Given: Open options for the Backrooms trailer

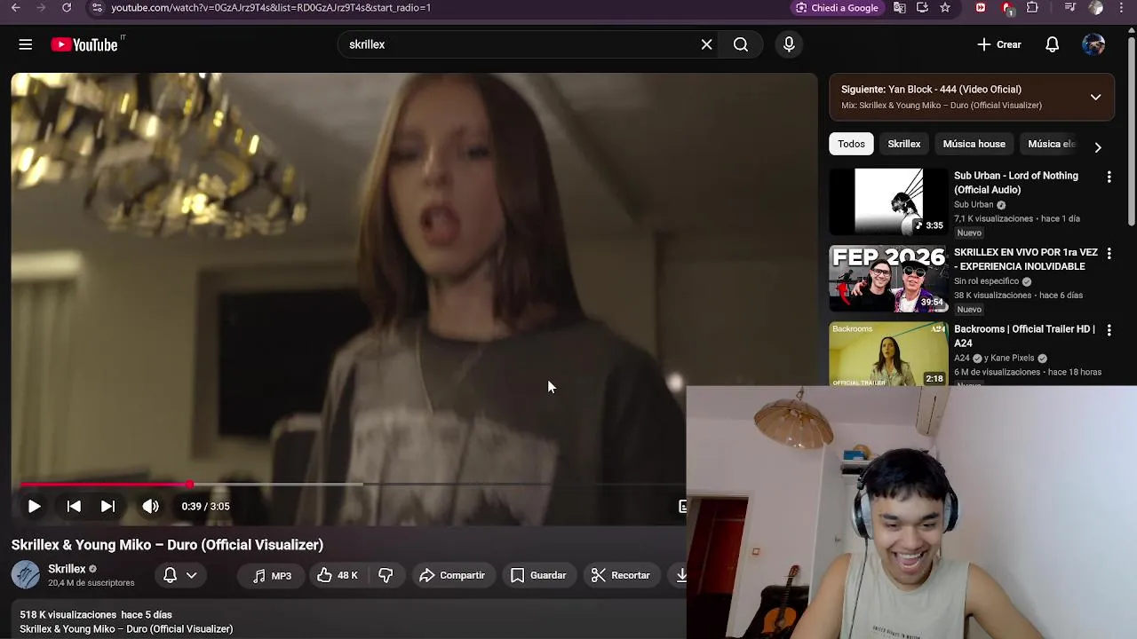Looking at the screenshot, I should click(x=1109, y=330).
